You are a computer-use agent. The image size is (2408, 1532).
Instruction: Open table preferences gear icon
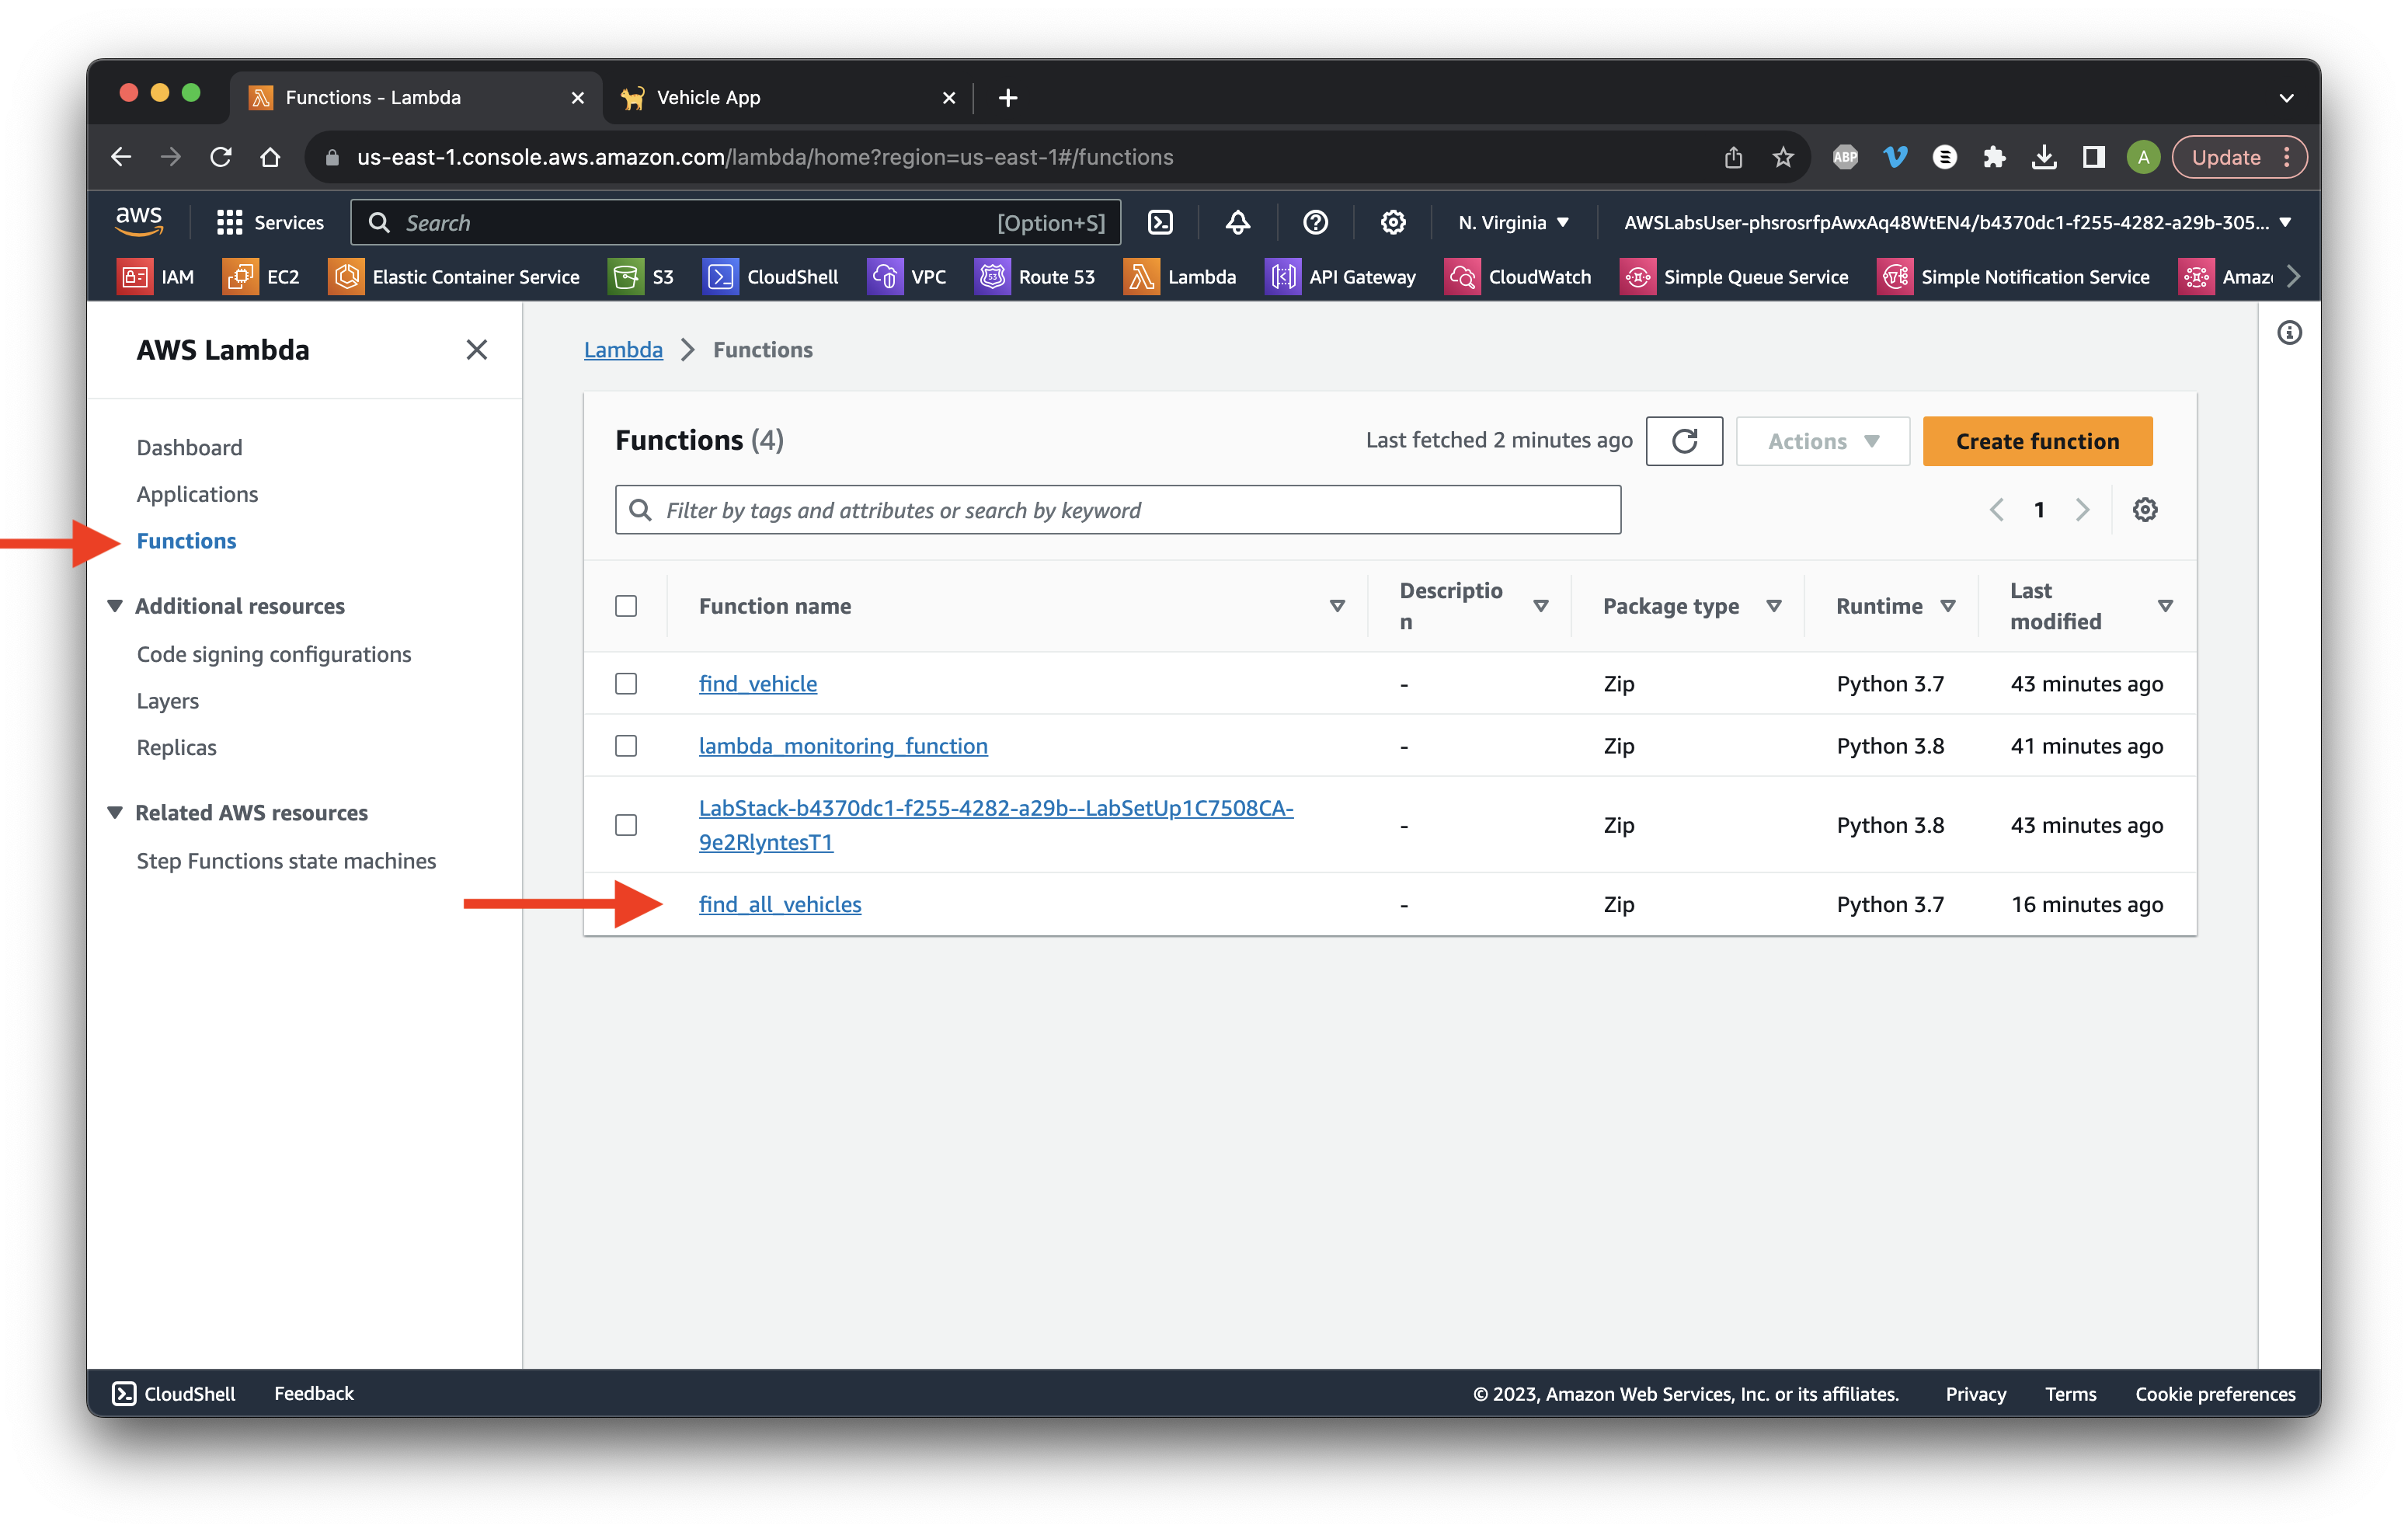[x=2145, y=510]
